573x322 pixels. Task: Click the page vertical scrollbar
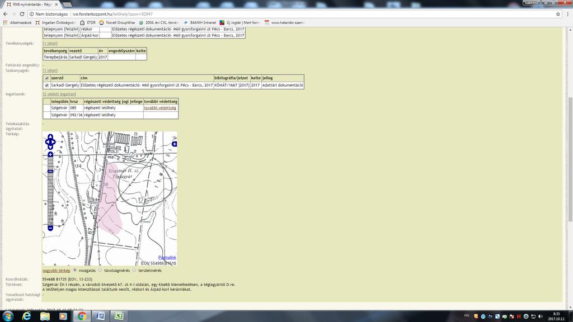[570, 159]
